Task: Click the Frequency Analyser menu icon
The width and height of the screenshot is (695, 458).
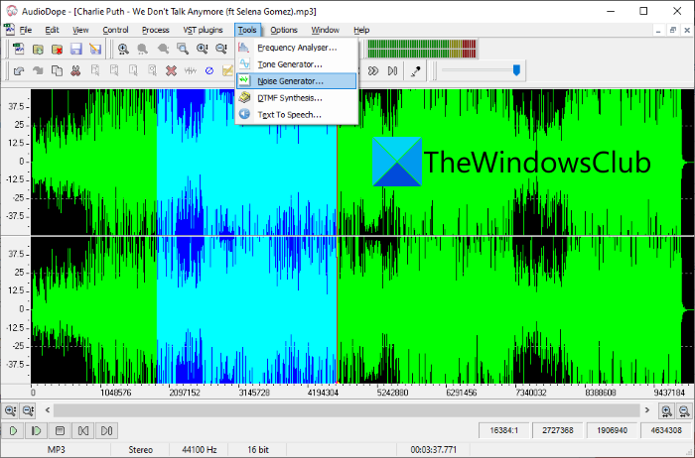Action: [244, 47]
